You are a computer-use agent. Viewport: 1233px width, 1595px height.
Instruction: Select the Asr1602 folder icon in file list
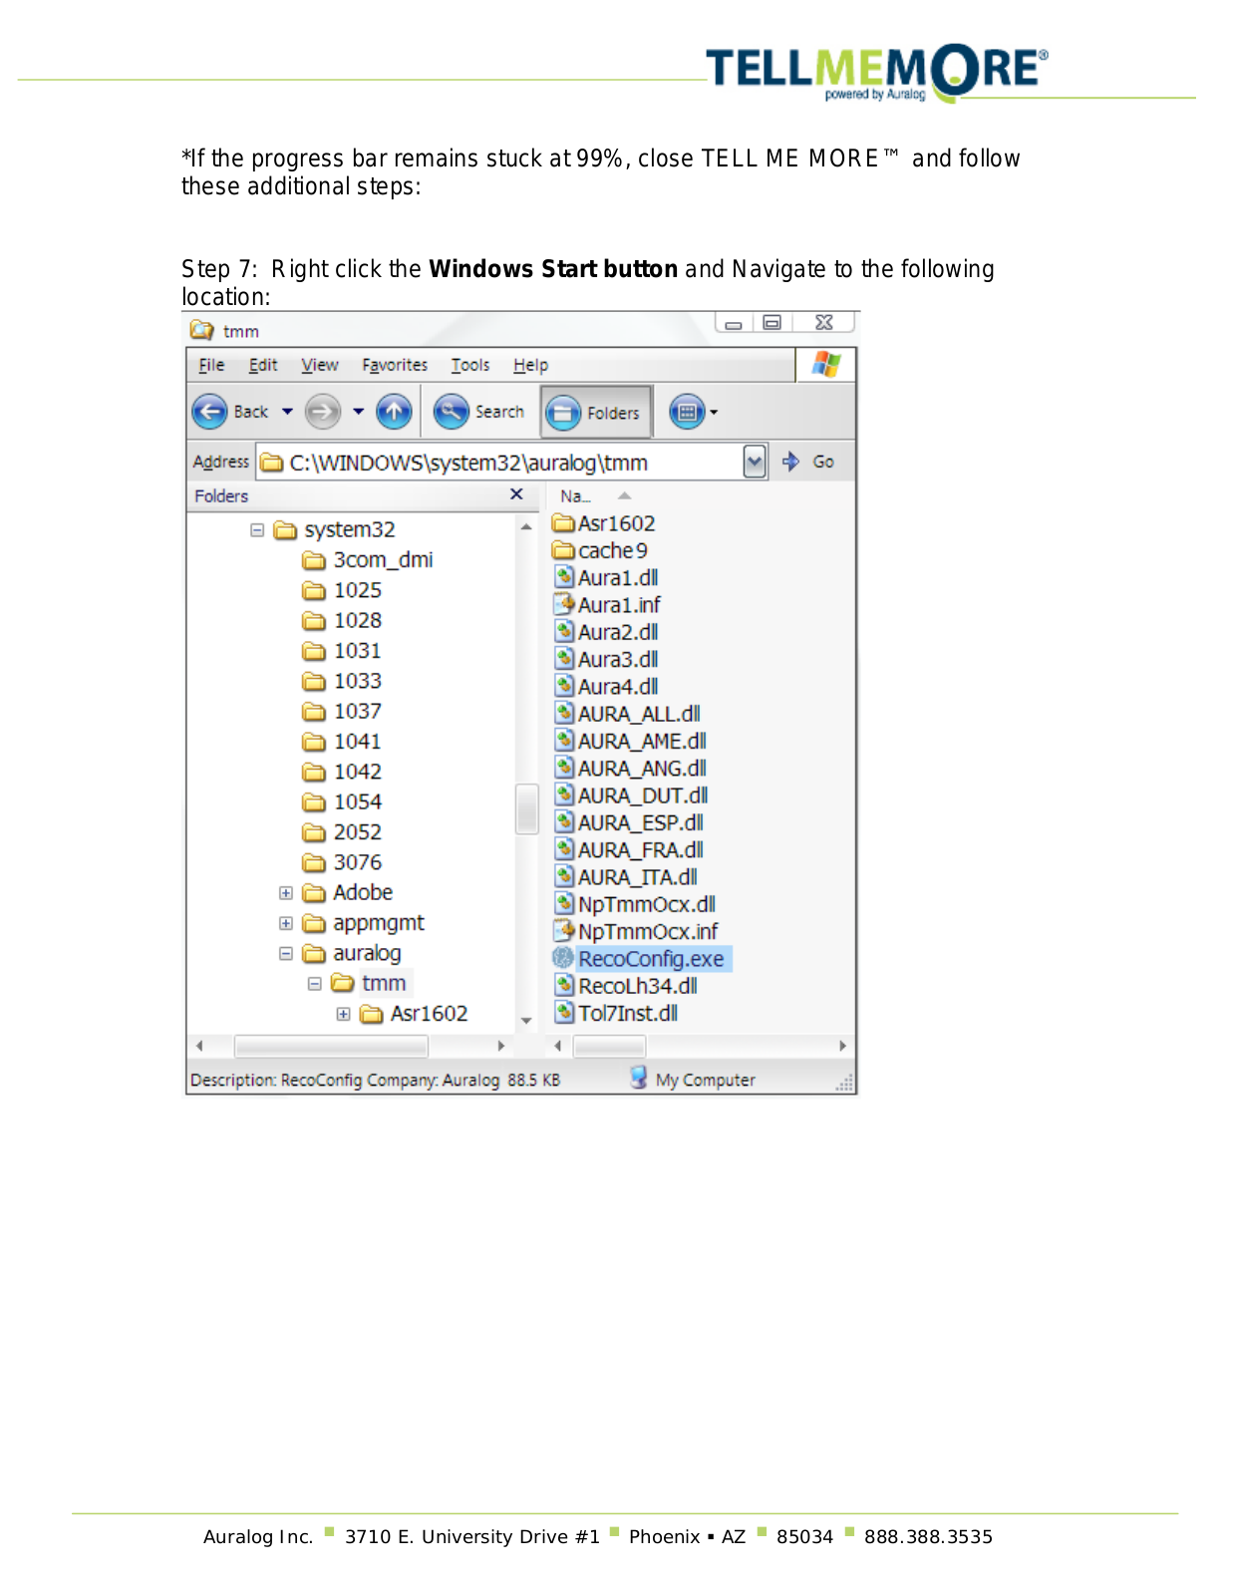(564, 523)
